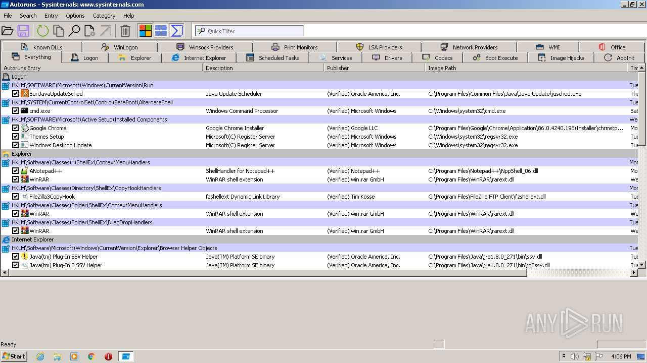The width and height of the screenshot is (647, 363).
Task: Click the media player taskbar icon
Action: coord(74,356)
